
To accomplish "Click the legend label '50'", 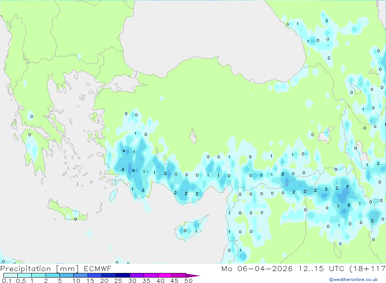I will pos(188,281).
